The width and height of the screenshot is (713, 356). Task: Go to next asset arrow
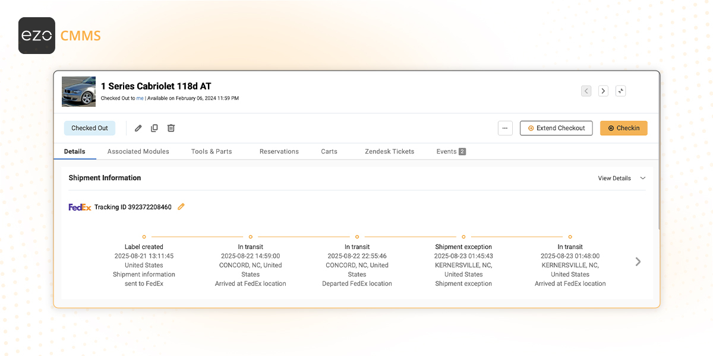click(x=603, y=91)
